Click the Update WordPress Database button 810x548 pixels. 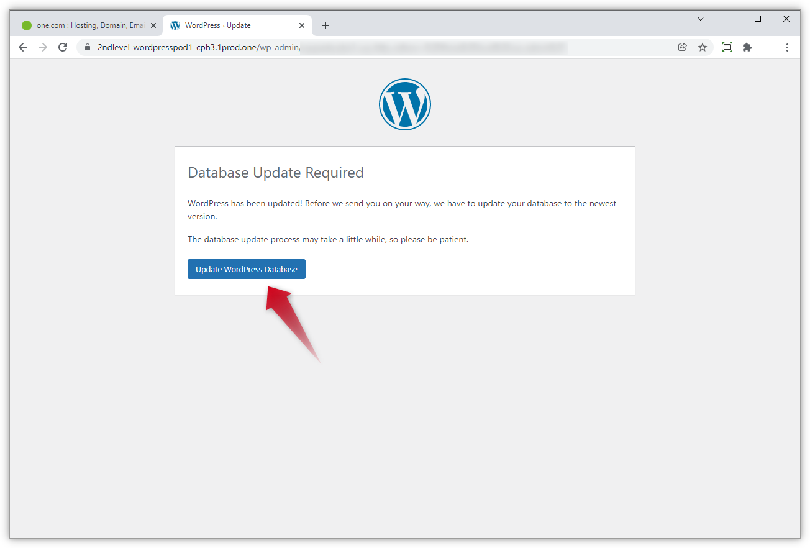(246, 269)
